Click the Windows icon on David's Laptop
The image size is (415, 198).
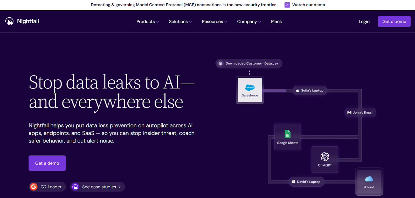(293, 182)
